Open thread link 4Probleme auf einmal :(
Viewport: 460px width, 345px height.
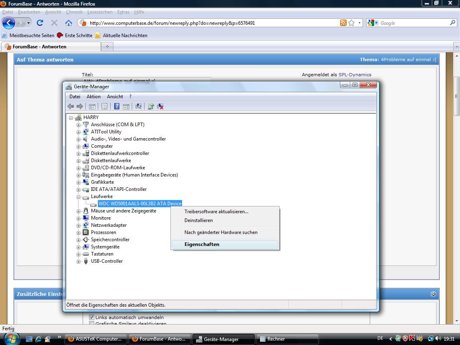(x=408, y=59)
